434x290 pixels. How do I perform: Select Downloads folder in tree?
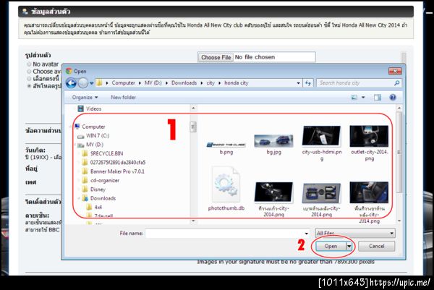point(99,198)
